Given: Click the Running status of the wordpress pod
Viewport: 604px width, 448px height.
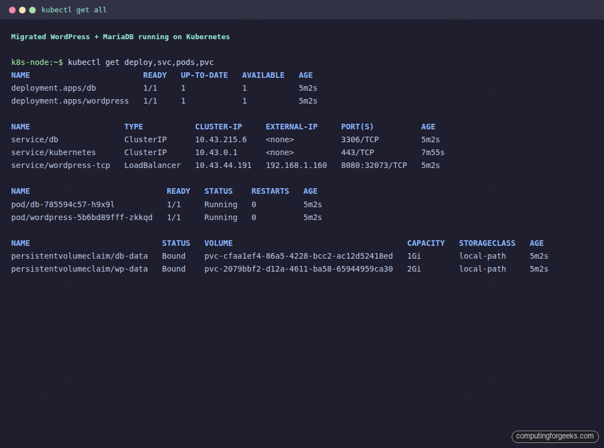Looking at the screenshot, I should (221, 217).
